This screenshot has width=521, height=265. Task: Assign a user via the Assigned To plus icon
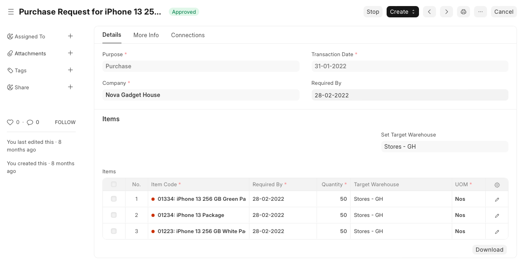click(70, 36)
